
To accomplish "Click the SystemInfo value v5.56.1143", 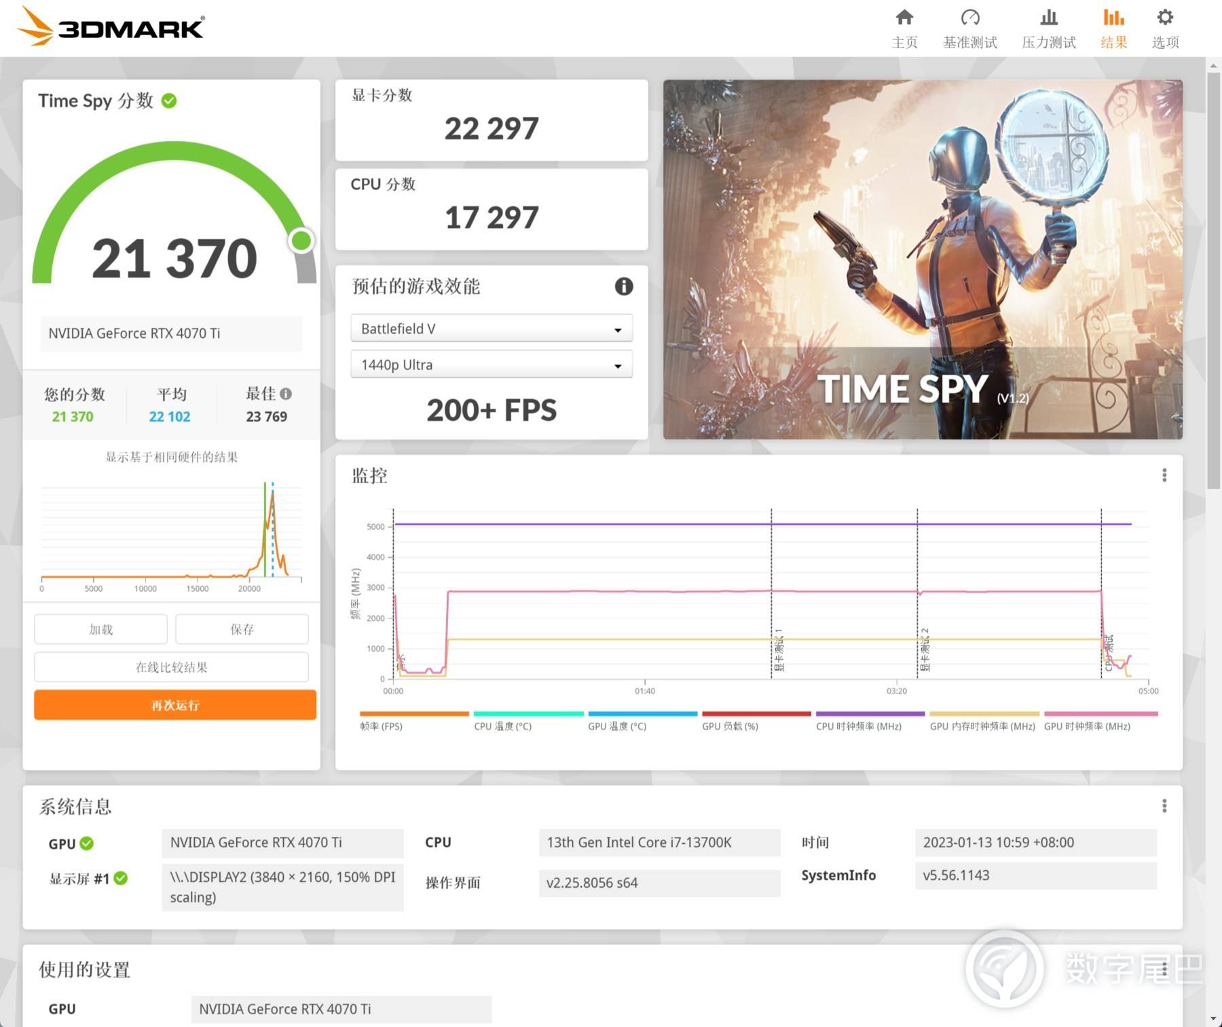I will point(1035,876).
